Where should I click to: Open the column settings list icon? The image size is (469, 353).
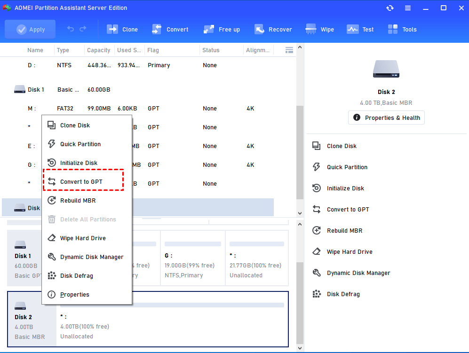289,50
